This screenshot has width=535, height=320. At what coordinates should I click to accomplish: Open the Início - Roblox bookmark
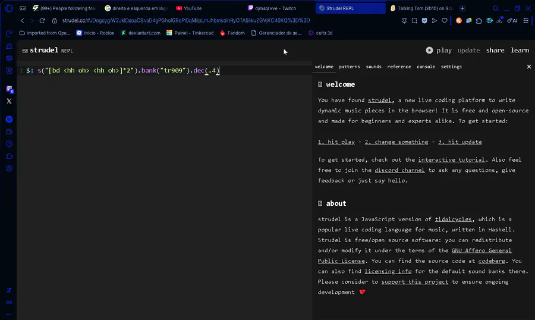click(x=95, y=33)
